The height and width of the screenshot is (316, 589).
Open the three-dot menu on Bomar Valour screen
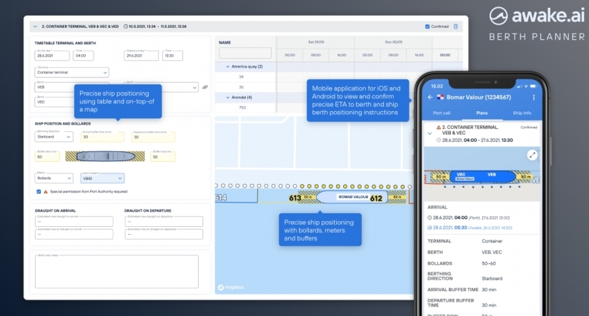pos(533,97)
